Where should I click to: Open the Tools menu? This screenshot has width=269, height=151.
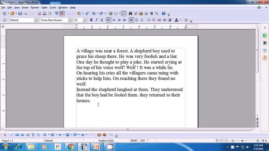point(53,8)
